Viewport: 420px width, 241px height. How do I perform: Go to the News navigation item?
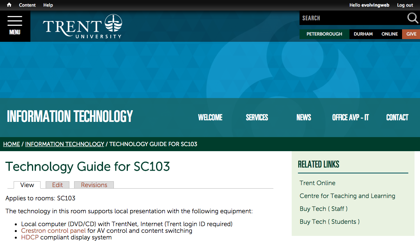[303, 118]
